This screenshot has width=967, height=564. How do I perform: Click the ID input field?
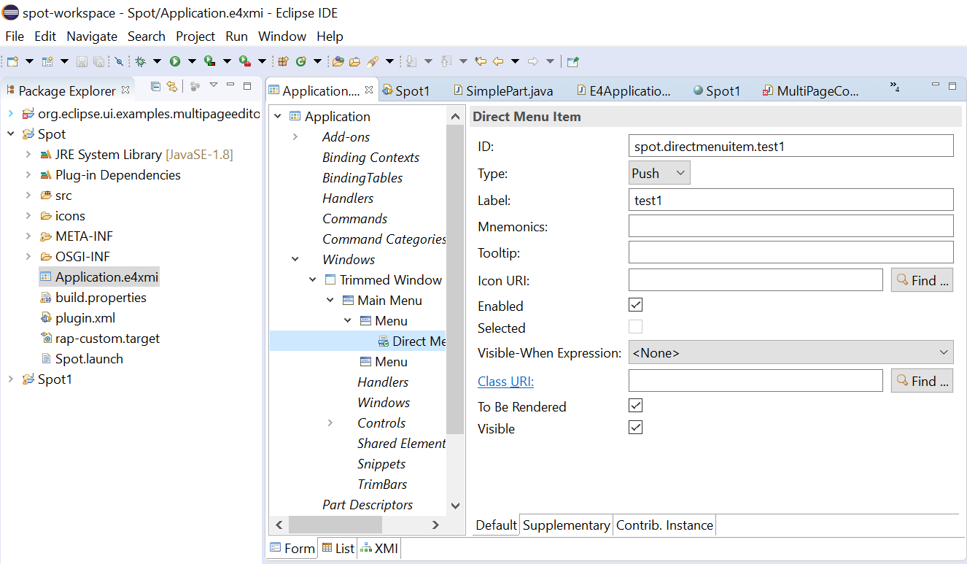click(791, 146)
